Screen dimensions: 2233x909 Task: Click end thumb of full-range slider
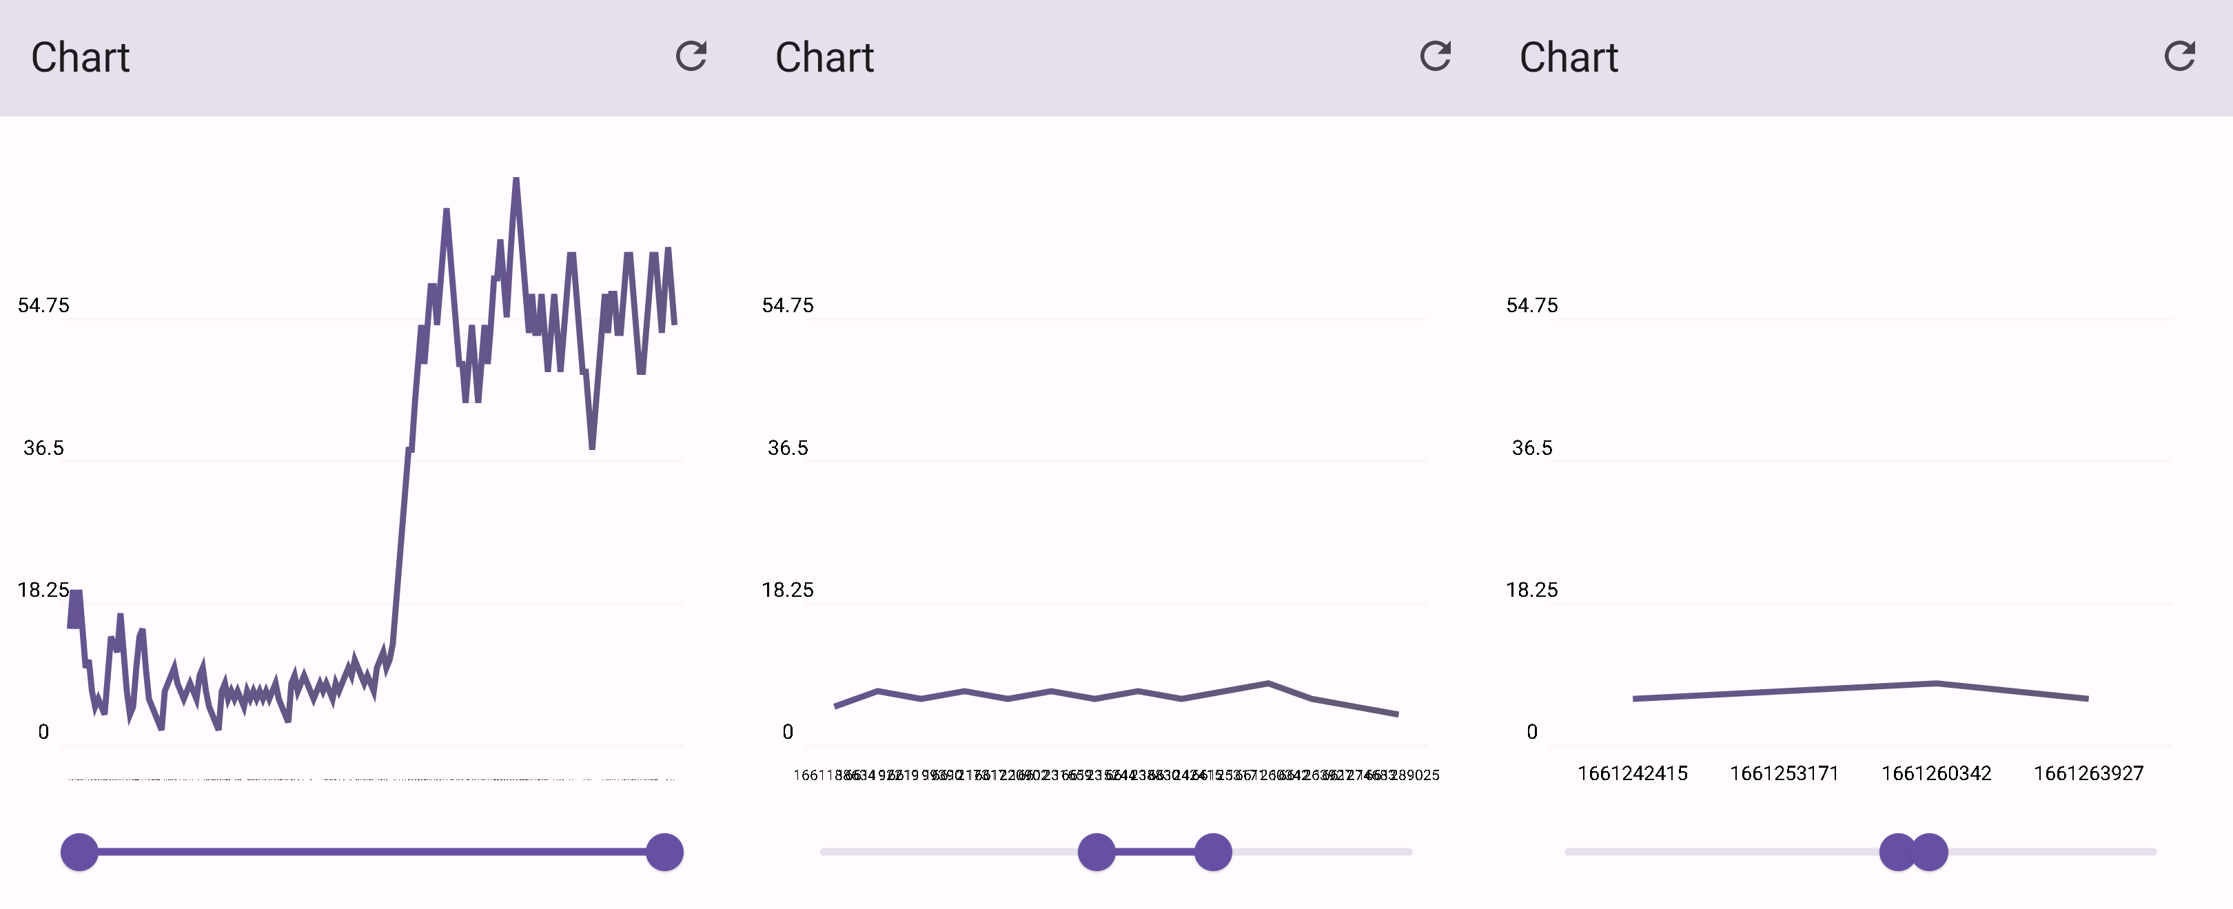pyautogui.click(x=665, y=852)
